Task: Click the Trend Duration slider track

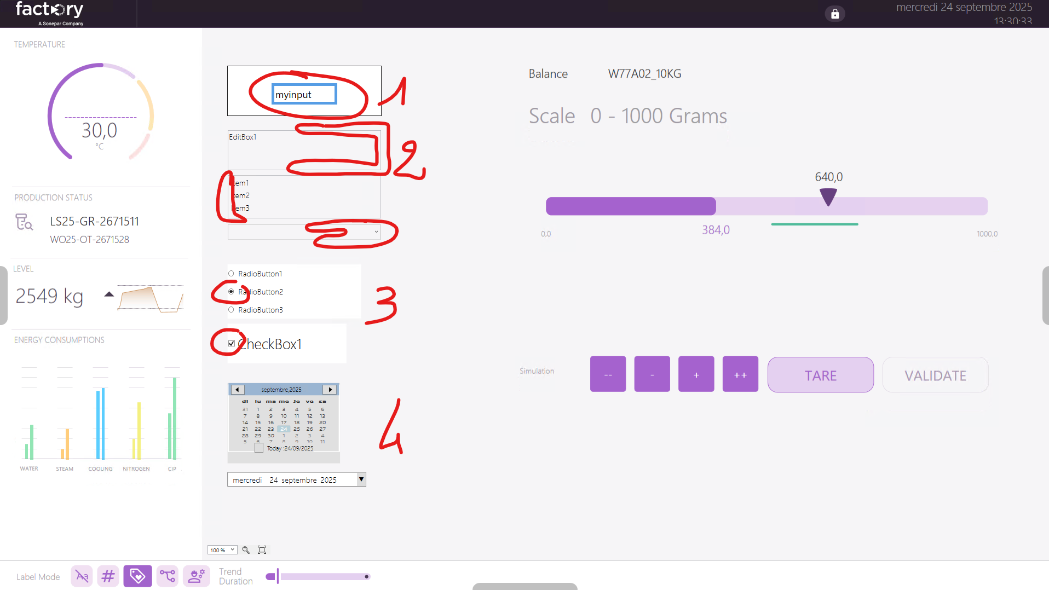Action: click(x=323, y=576)
